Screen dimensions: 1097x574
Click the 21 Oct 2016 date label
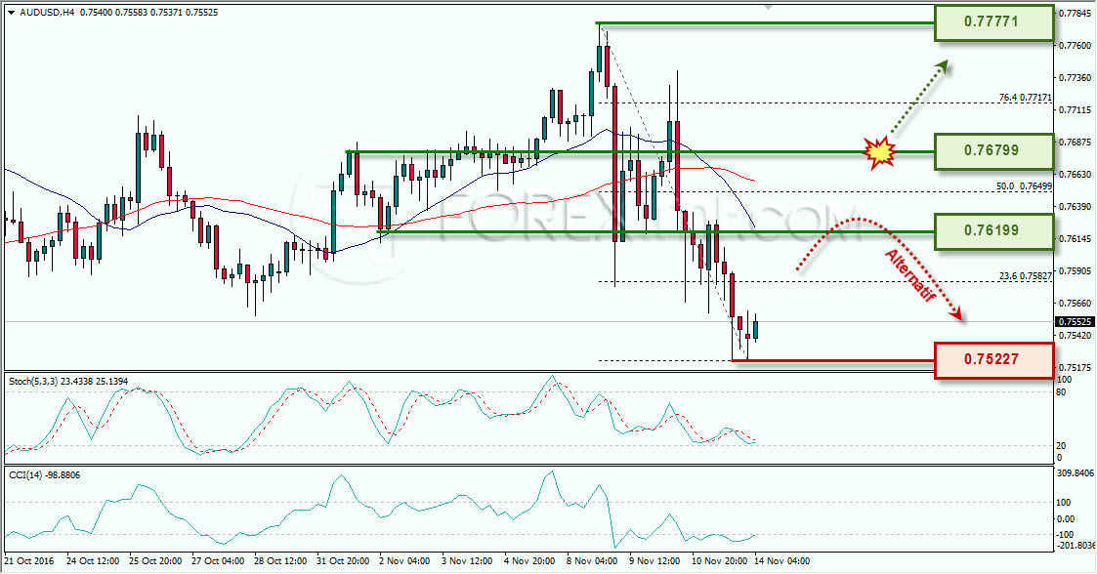[x=28, y=560]
